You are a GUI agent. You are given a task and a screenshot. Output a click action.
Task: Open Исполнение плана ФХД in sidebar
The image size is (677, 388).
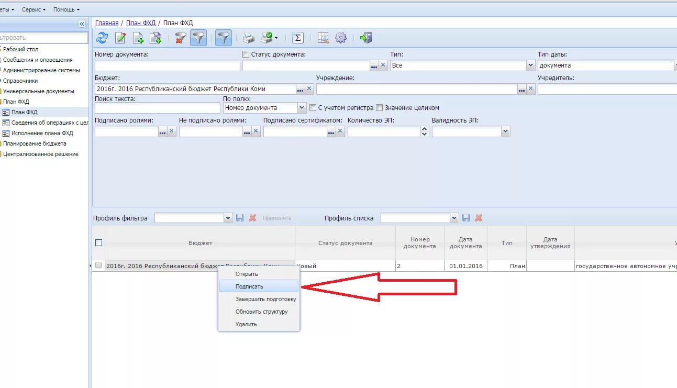coord(42,133)
